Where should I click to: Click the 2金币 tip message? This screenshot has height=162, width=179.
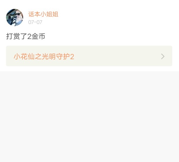(25, 36)
